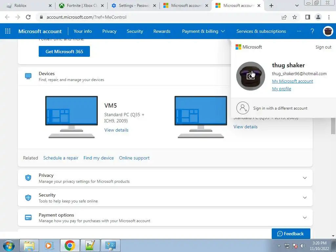The height and width of the screenshot is (252, 336).
Task: Reload the page in Chrome
Action: tap(28, 17)
